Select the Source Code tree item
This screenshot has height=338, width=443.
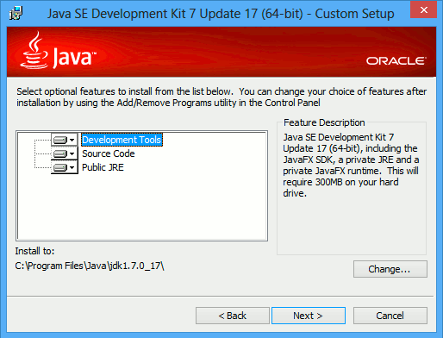[x=109, y=153]
